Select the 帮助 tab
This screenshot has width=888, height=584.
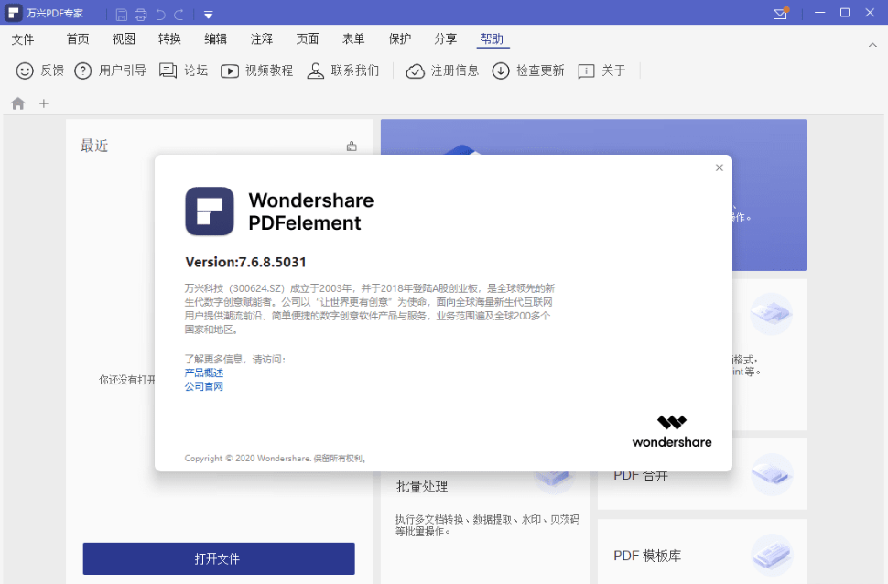click(x=492, y=38)
